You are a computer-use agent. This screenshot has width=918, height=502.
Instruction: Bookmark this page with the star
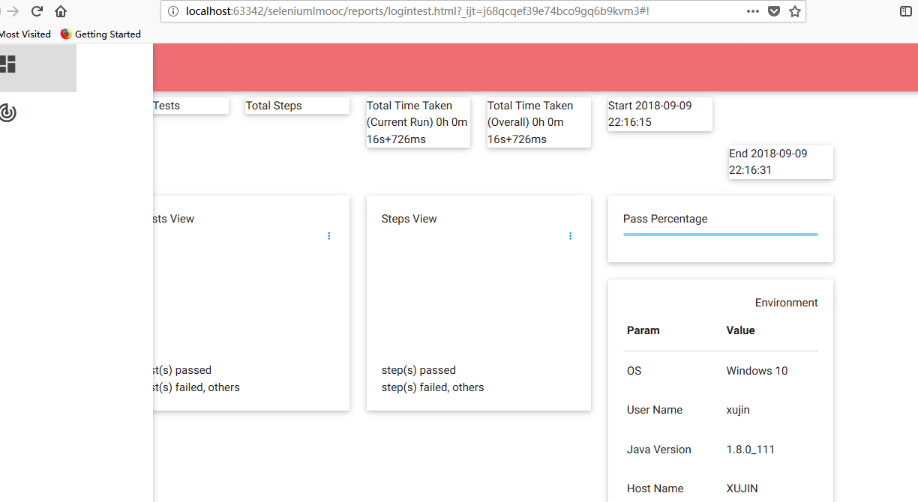[x=795, y=11]
